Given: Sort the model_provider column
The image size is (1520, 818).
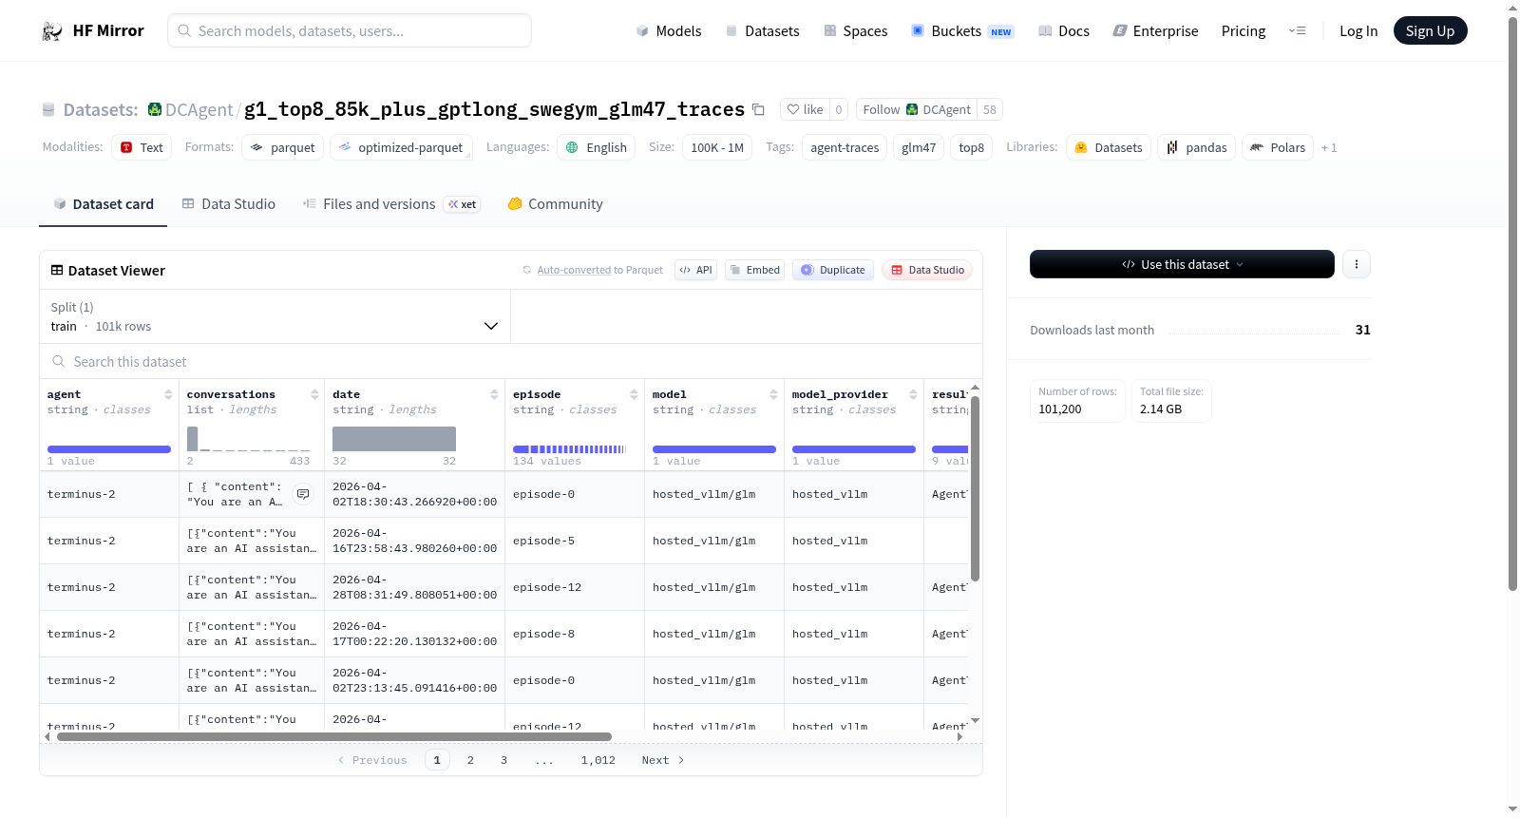Looking at the screenshot, I should point(913,394).
